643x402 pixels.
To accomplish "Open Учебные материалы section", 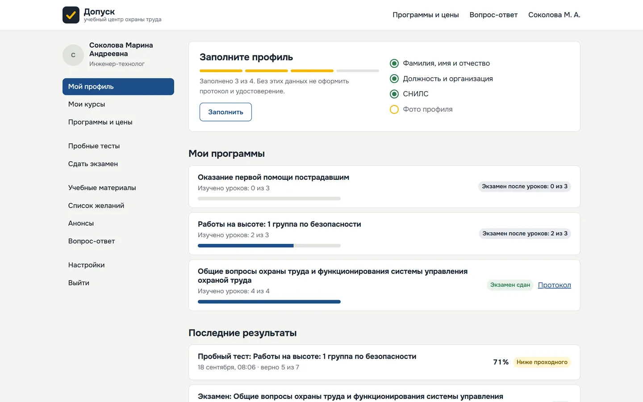I will pyautogui.click(x=118, y=188).
